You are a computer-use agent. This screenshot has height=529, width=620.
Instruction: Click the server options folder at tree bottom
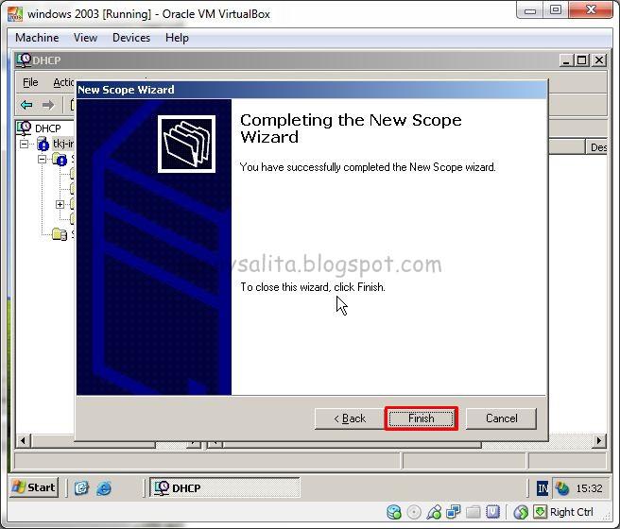[60, 234]
